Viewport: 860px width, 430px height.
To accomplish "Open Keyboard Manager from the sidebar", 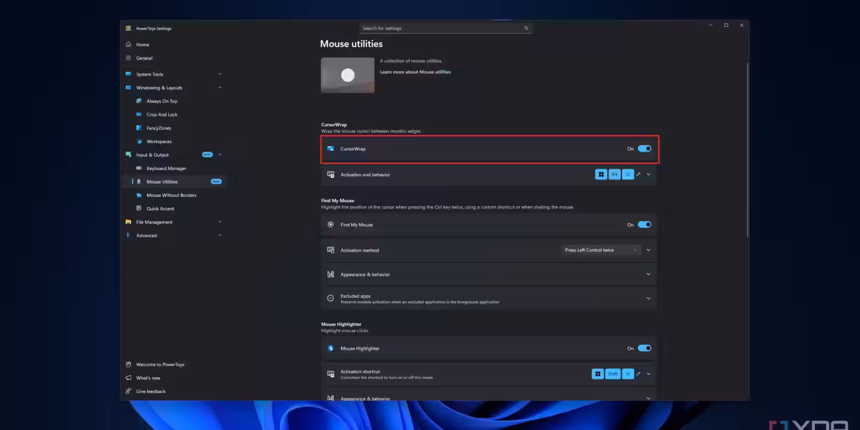I will click(x=166, y=168).
